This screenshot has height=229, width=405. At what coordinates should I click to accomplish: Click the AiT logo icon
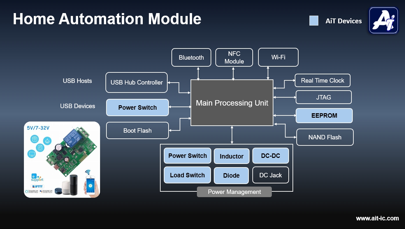coord(384,20)
